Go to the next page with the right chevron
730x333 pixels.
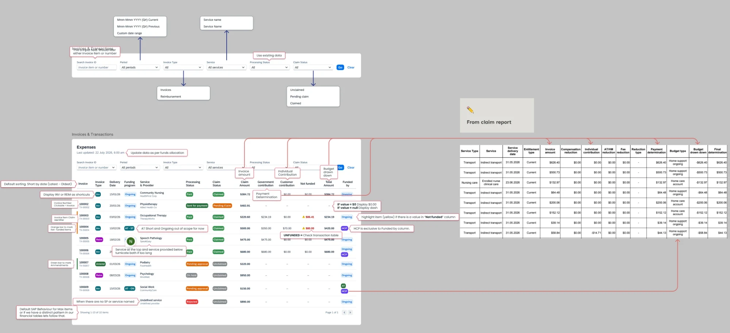coord(350,312)
